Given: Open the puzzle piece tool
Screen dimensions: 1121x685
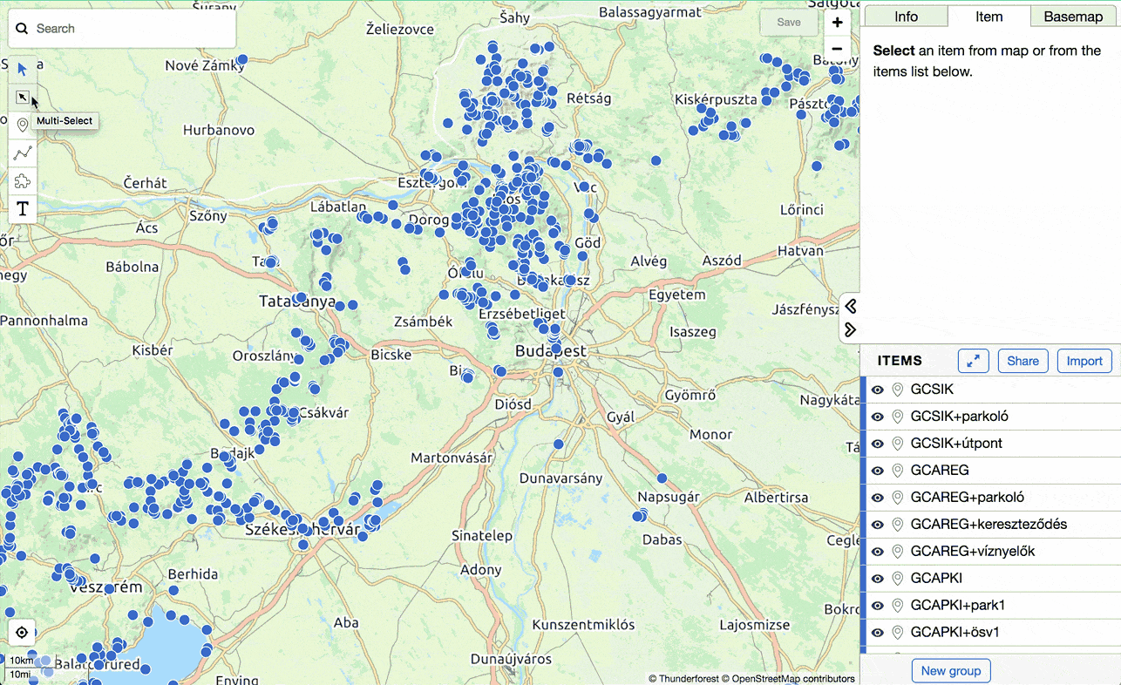Looking at the screenshot, I should [22, 180].
